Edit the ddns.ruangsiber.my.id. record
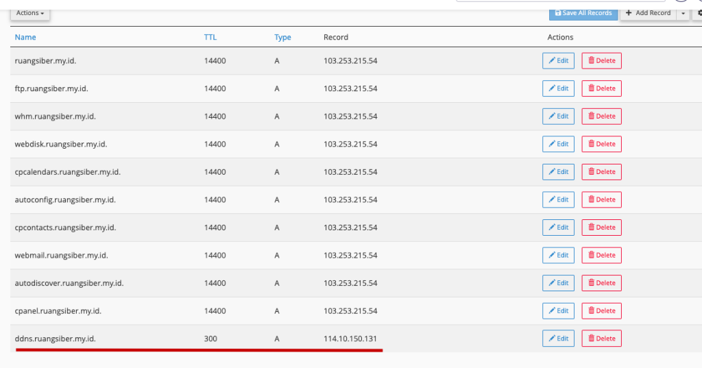This screenshot has width=702, height=368. (x=559, y=338)
